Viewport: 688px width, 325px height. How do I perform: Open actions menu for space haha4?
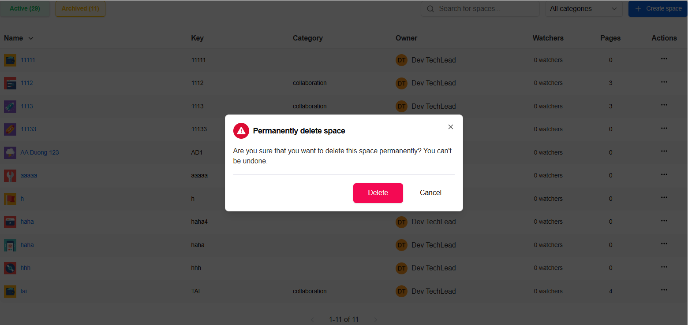pos(664,220)
